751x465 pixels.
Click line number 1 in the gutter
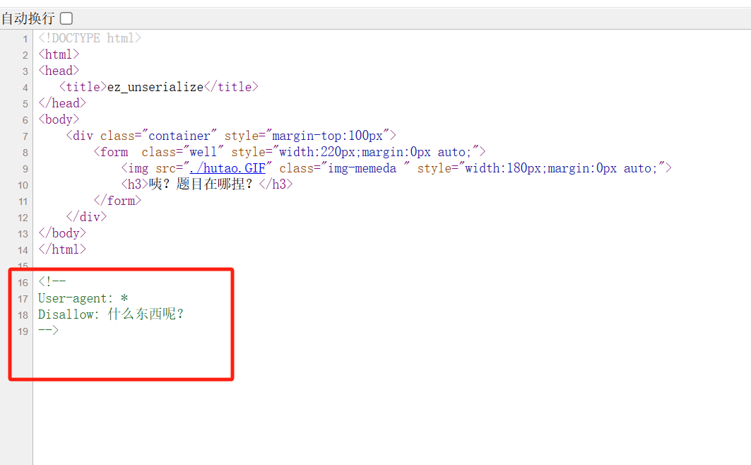click(25, 40)
